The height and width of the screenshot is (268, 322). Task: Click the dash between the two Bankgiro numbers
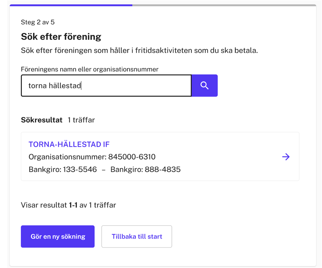coord(104,170)
